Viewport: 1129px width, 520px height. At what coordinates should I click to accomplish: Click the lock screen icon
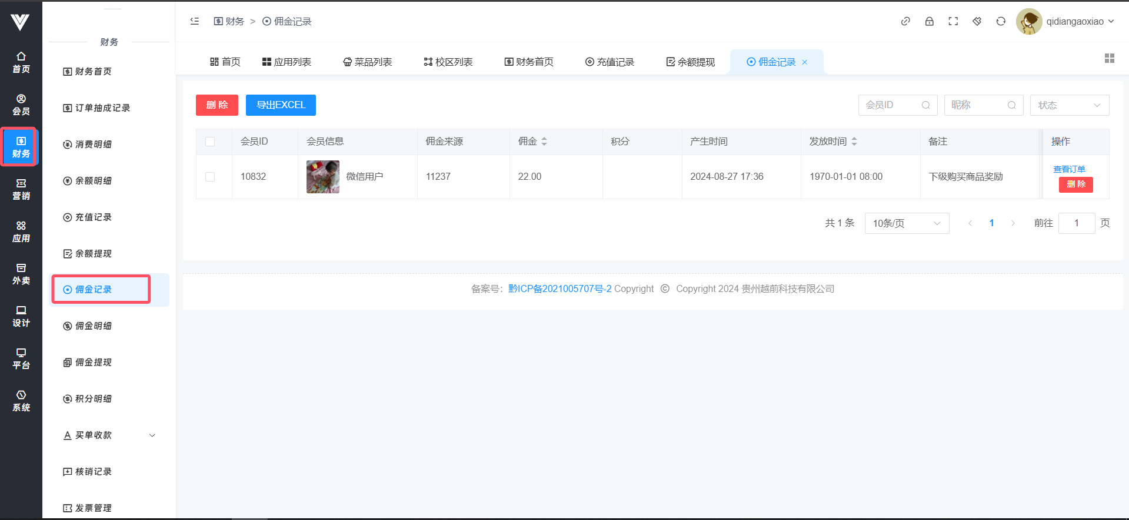(930, 21)
